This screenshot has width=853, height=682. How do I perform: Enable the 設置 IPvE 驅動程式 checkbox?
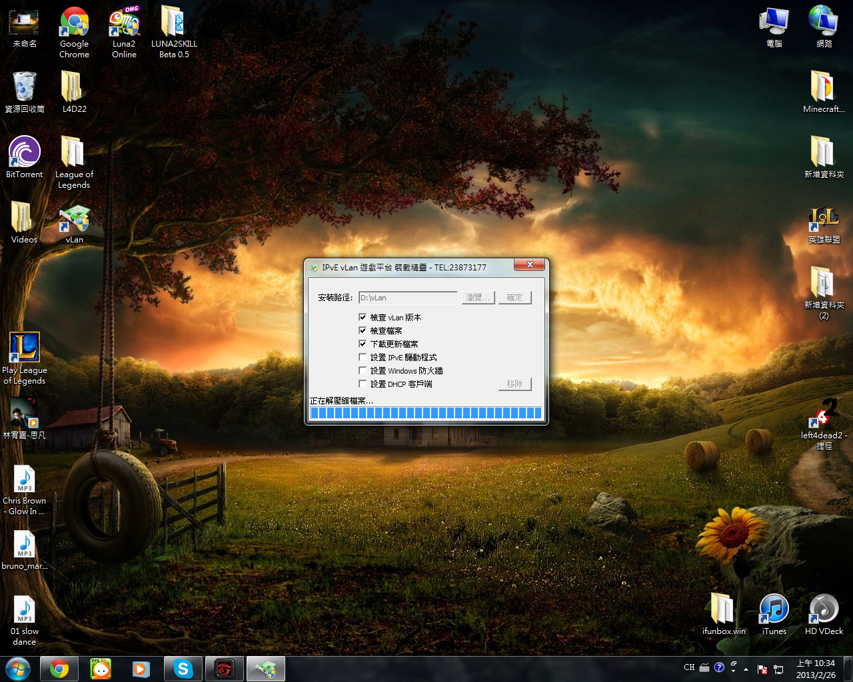click(x=363, y=358)
